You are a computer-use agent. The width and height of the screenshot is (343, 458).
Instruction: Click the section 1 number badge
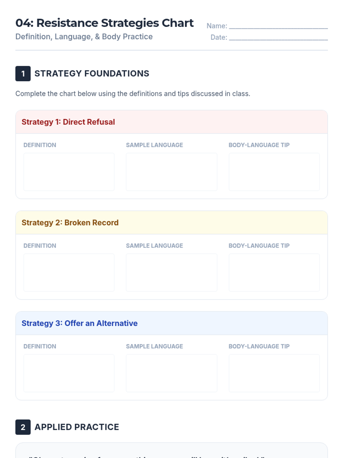[x=23, y=74]
